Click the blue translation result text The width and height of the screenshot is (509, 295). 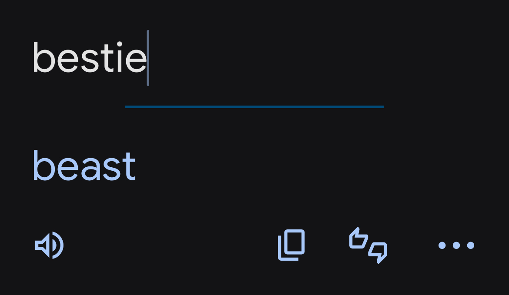pyautogui.click(x=84, y=166)
